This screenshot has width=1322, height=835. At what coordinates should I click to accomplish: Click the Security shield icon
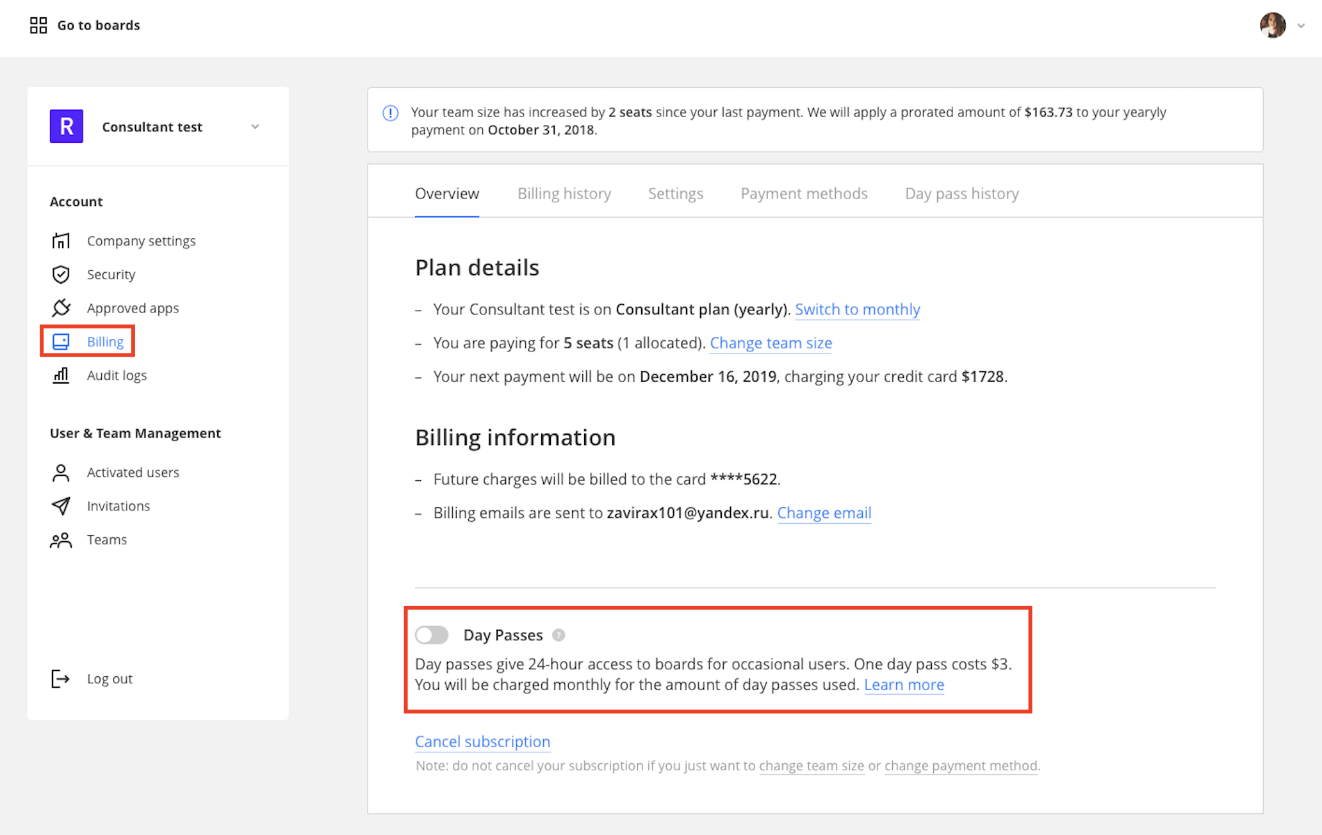(61, 274)
